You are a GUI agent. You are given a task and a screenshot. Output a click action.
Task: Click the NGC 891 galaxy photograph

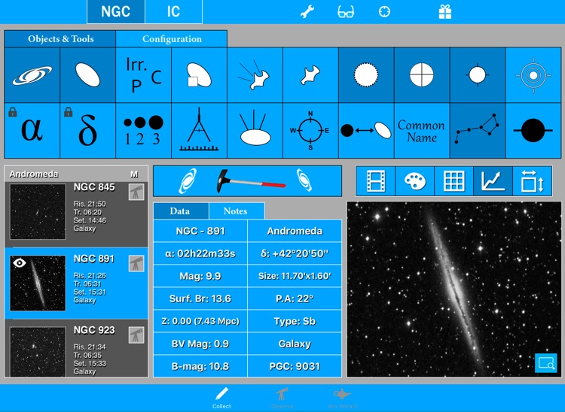click(454, 289)
